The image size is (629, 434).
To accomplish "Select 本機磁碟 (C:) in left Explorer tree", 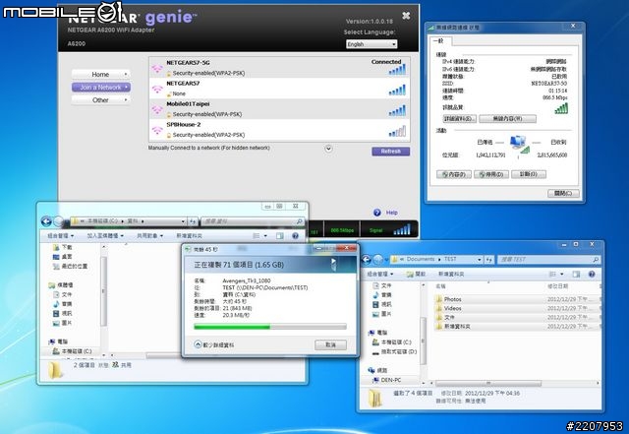I will 72,351.
